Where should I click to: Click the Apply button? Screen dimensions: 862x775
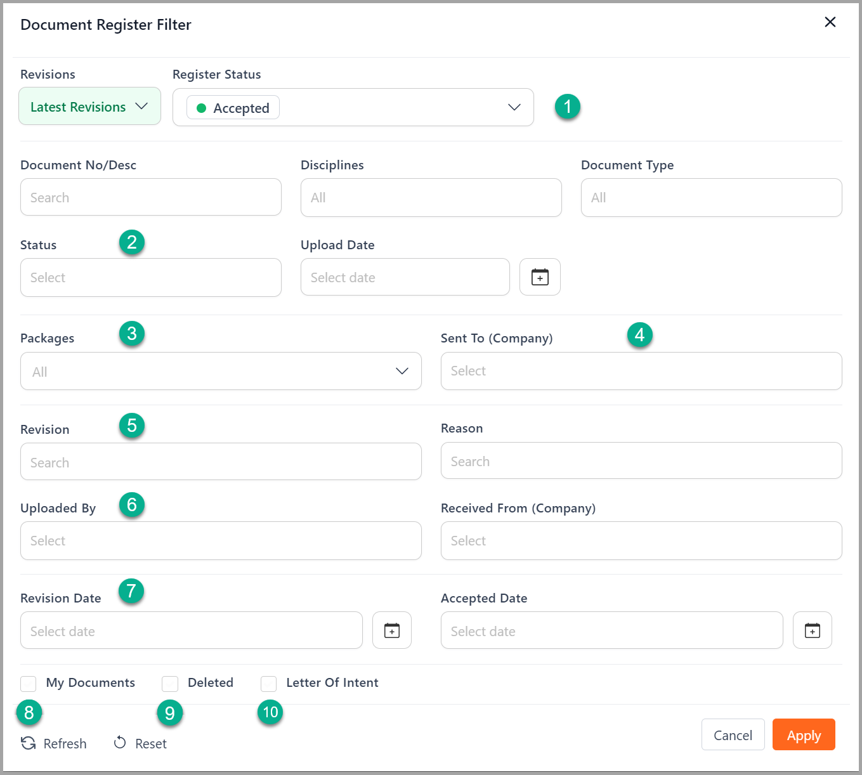(x=804, y=734)
